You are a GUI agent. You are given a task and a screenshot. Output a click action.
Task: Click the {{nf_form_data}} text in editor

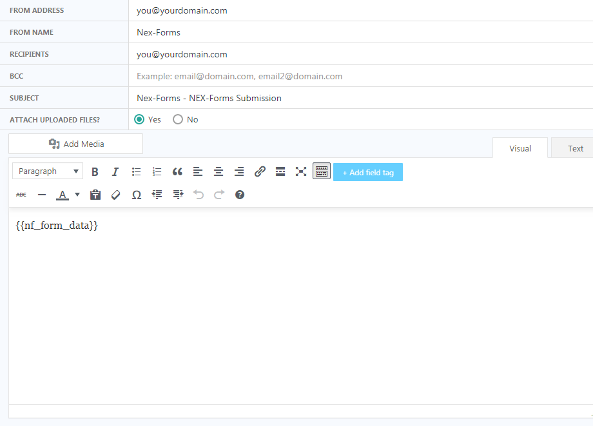coord(57,226)
